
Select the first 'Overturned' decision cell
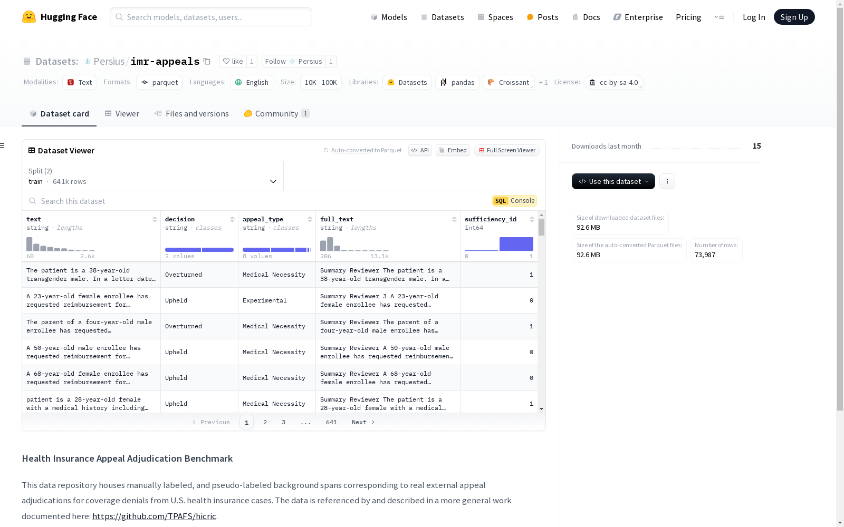pyautogui.click(x=199, y=275)
